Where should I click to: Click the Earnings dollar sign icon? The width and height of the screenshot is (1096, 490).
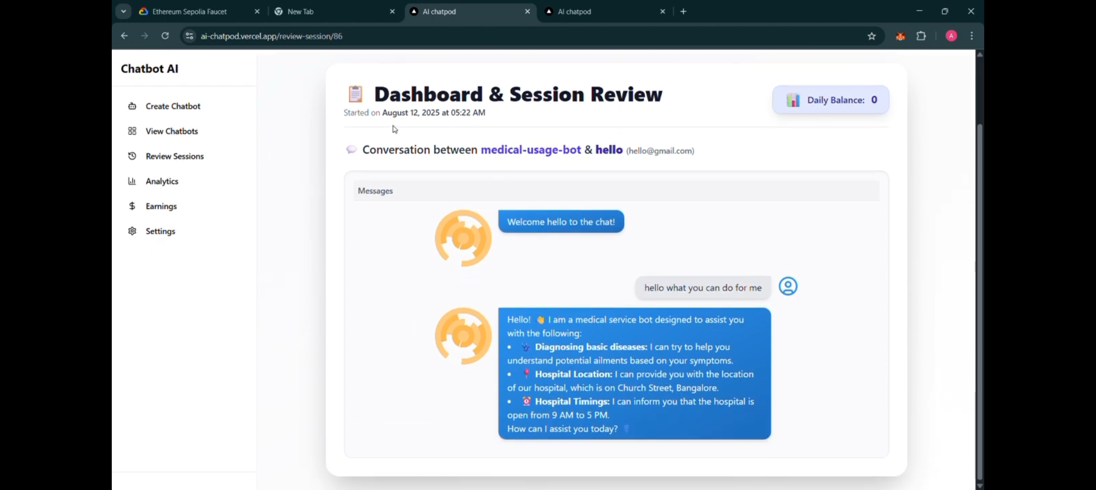click(132, 206)
